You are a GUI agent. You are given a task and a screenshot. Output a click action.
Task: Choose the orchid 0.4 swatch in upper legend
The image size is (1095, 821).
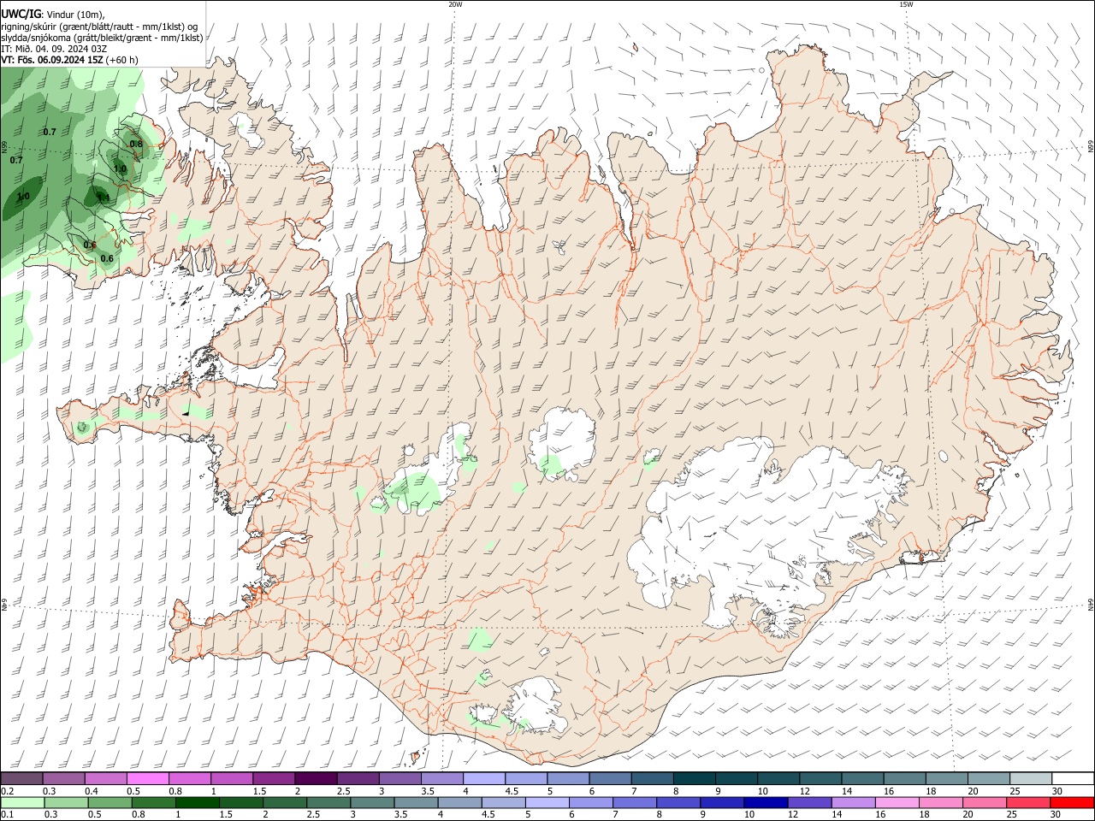click(105, 779)
